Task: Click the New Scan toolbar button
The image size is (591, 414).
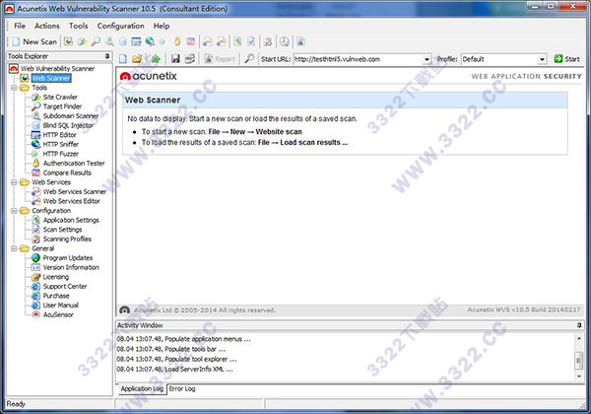Action: tap(34, 41)
